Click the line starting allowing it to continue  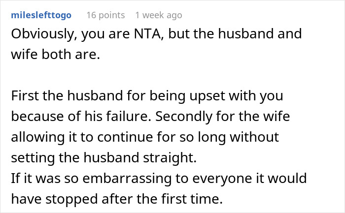(x=145, y=137)
